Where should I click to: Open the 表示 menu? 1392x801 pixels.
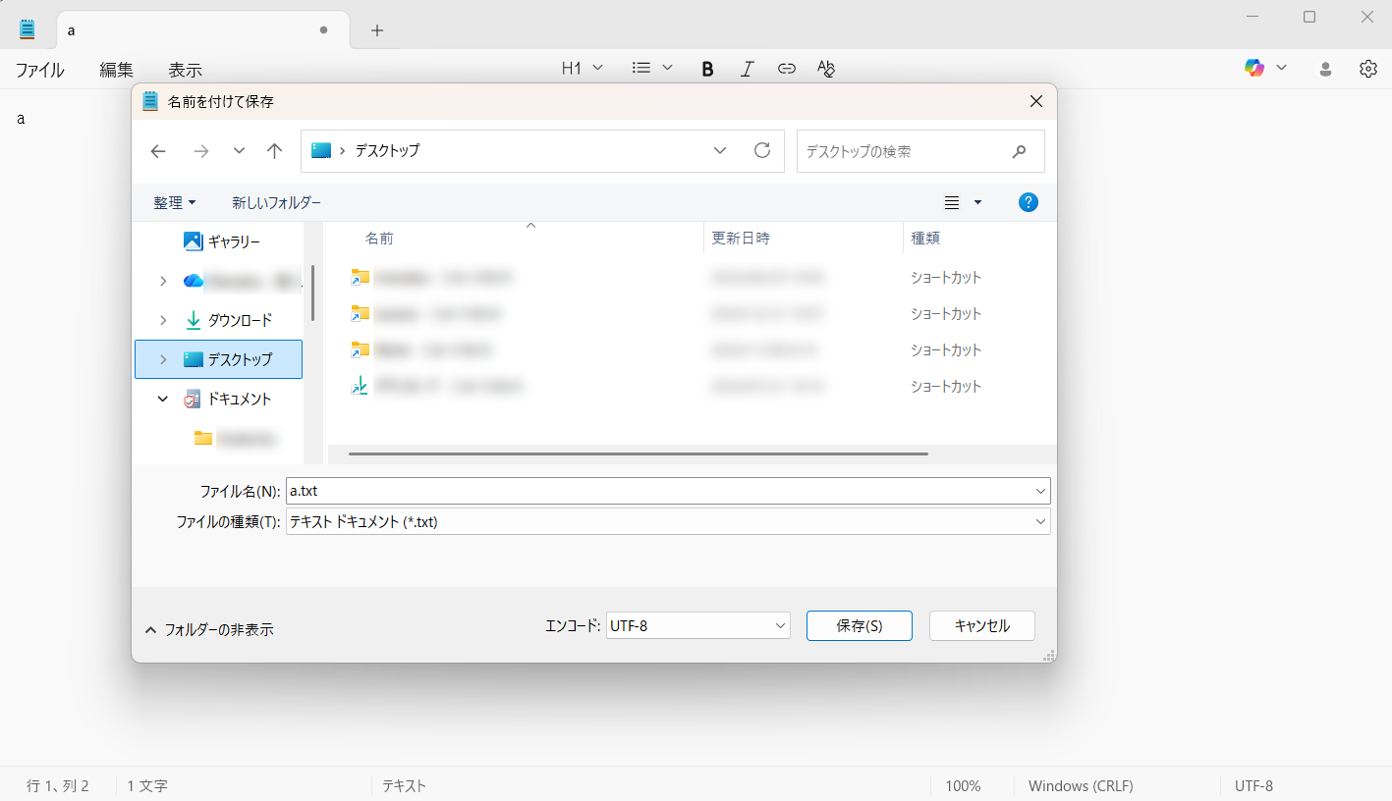[186, 70]
